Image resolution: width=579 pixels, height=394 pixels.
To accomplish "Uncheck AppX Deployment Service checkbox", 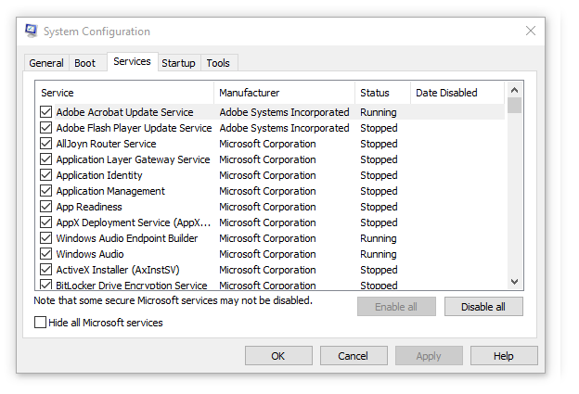I will [x=45, y=222].
